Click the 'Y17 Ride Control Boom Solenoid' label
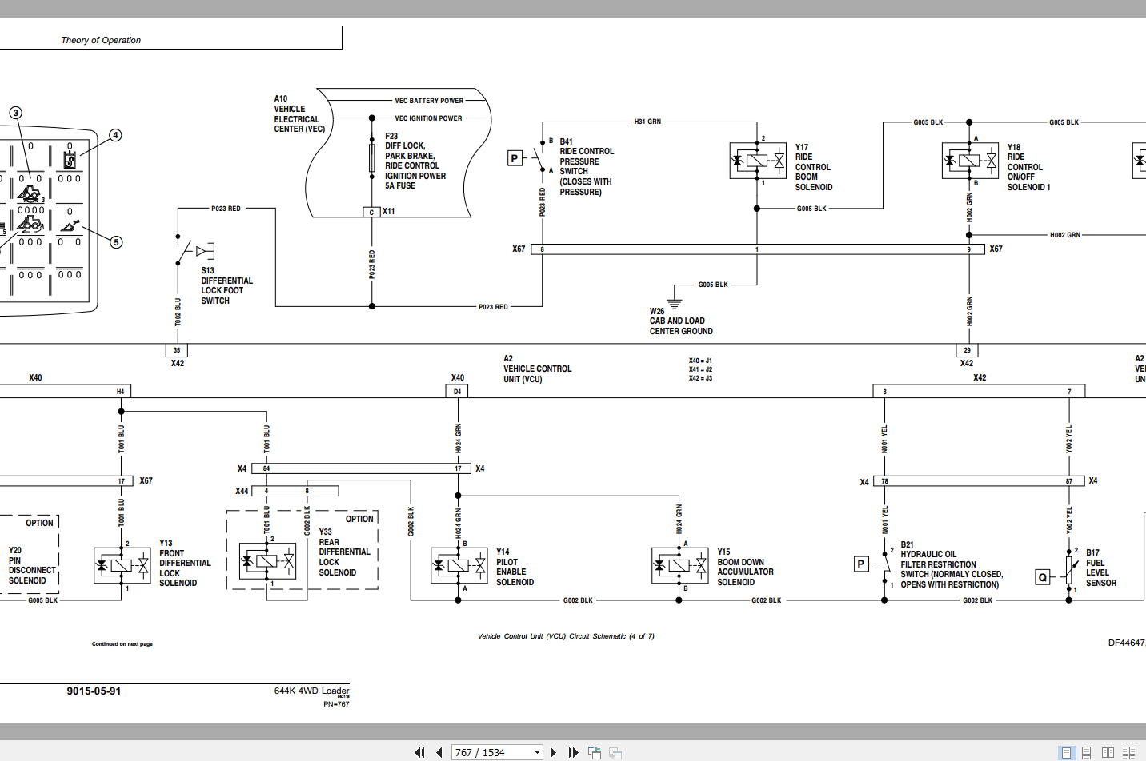 click(x=814, y=167)
